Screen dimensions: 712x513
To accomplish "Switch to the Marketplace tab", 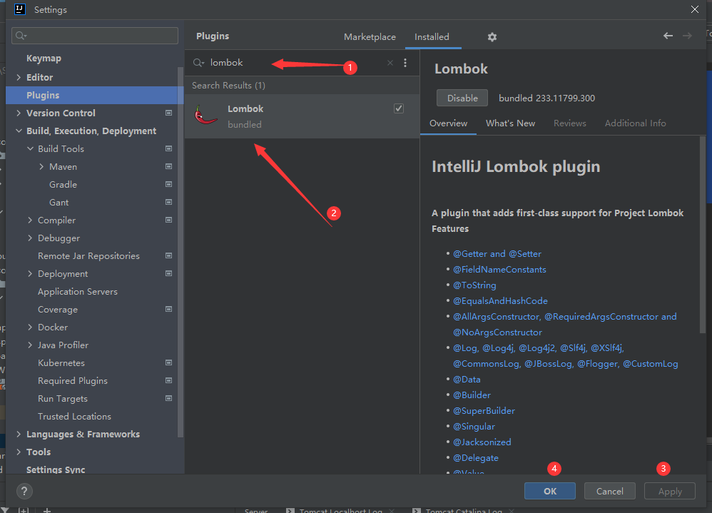I will (370, 37).
